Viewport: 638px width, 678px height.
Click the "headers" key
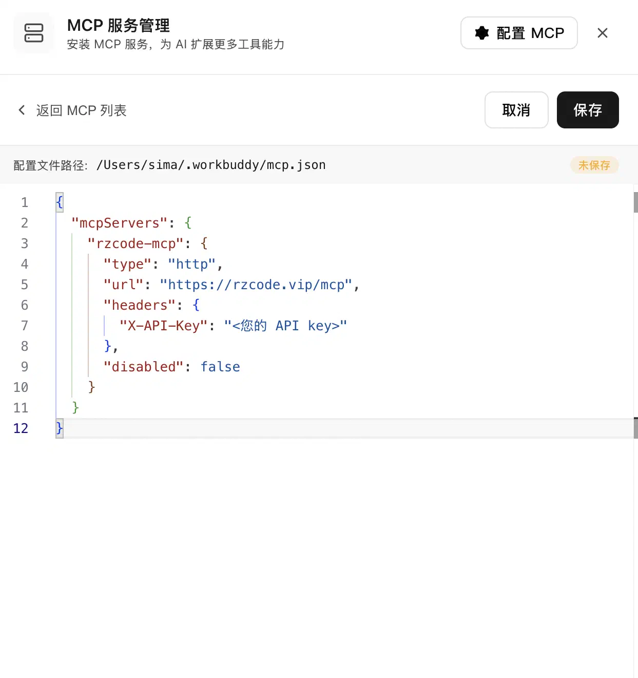point(140,305)
